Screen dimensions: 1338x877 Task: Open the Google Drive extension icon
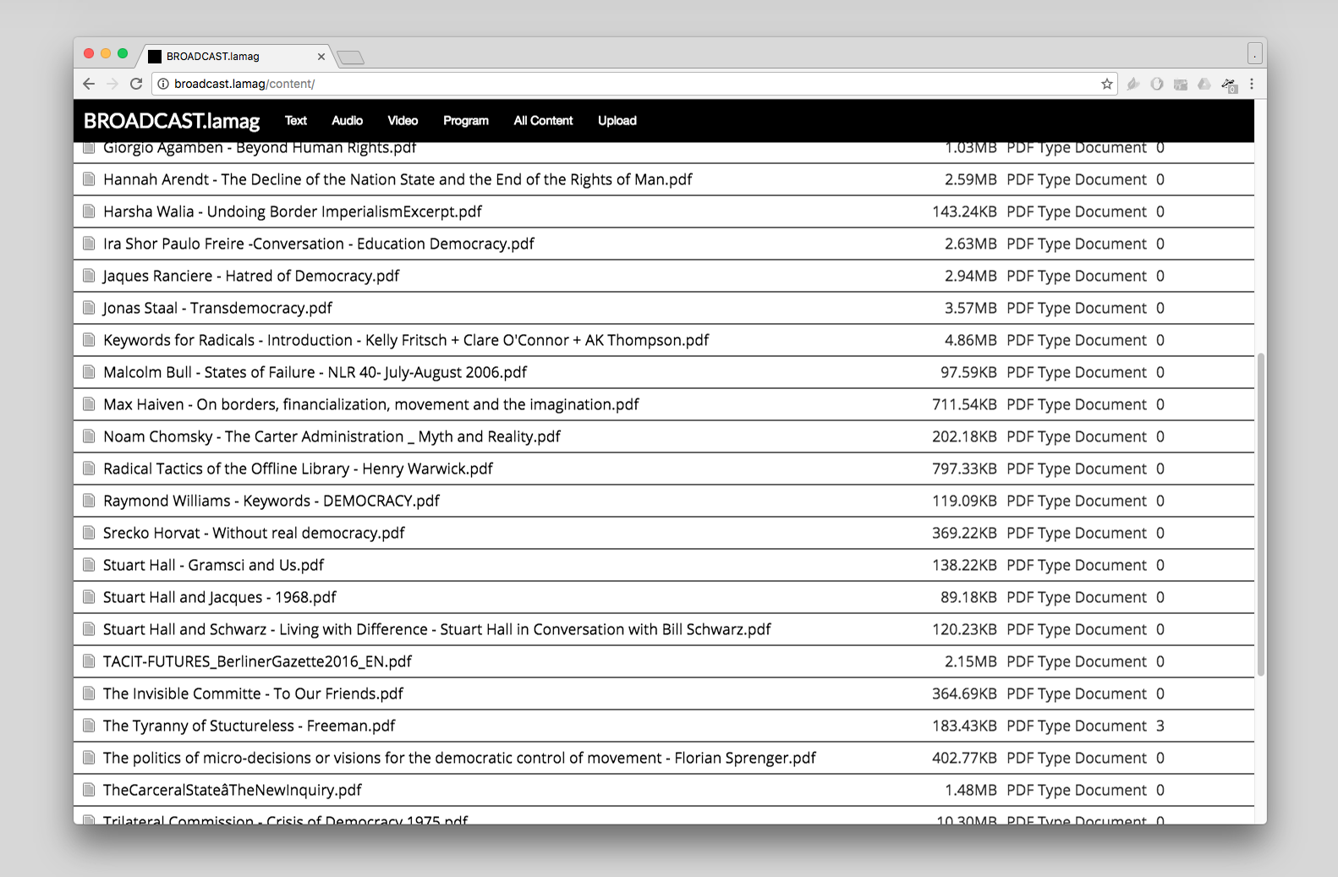pyautogui.click(x=1204, y=84)
